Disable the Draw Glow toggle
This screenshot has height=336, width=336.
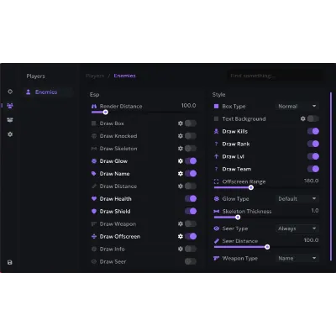191,161
